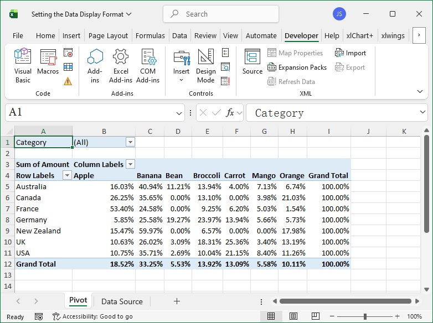Select the Pivot sheet tab

coord(78,300)
